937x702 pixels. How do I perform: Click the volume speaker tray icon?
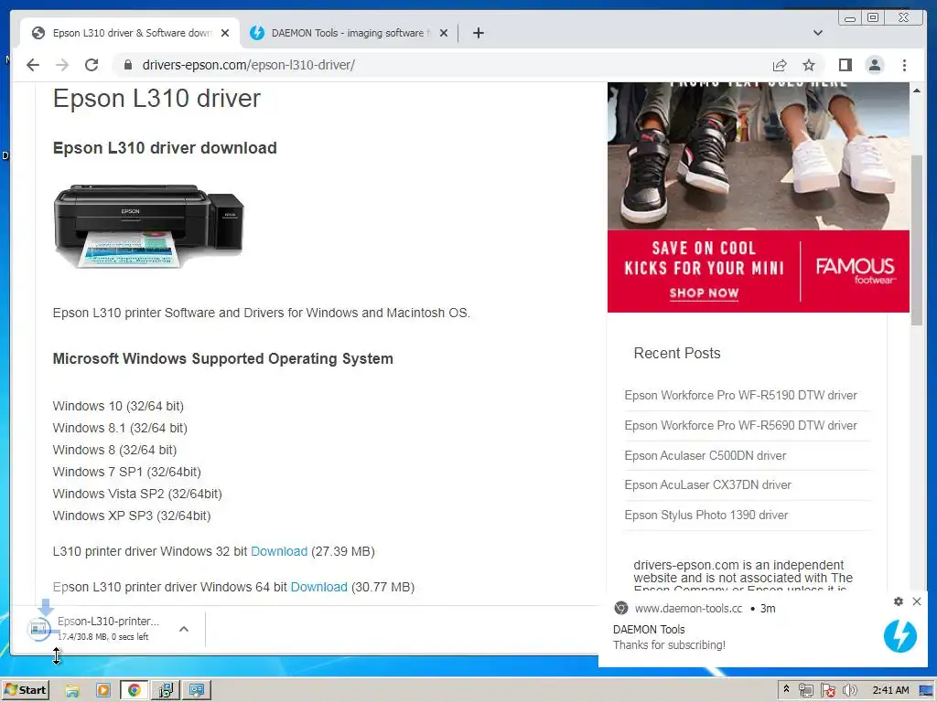pyautogui.click(x=849, y=691)
